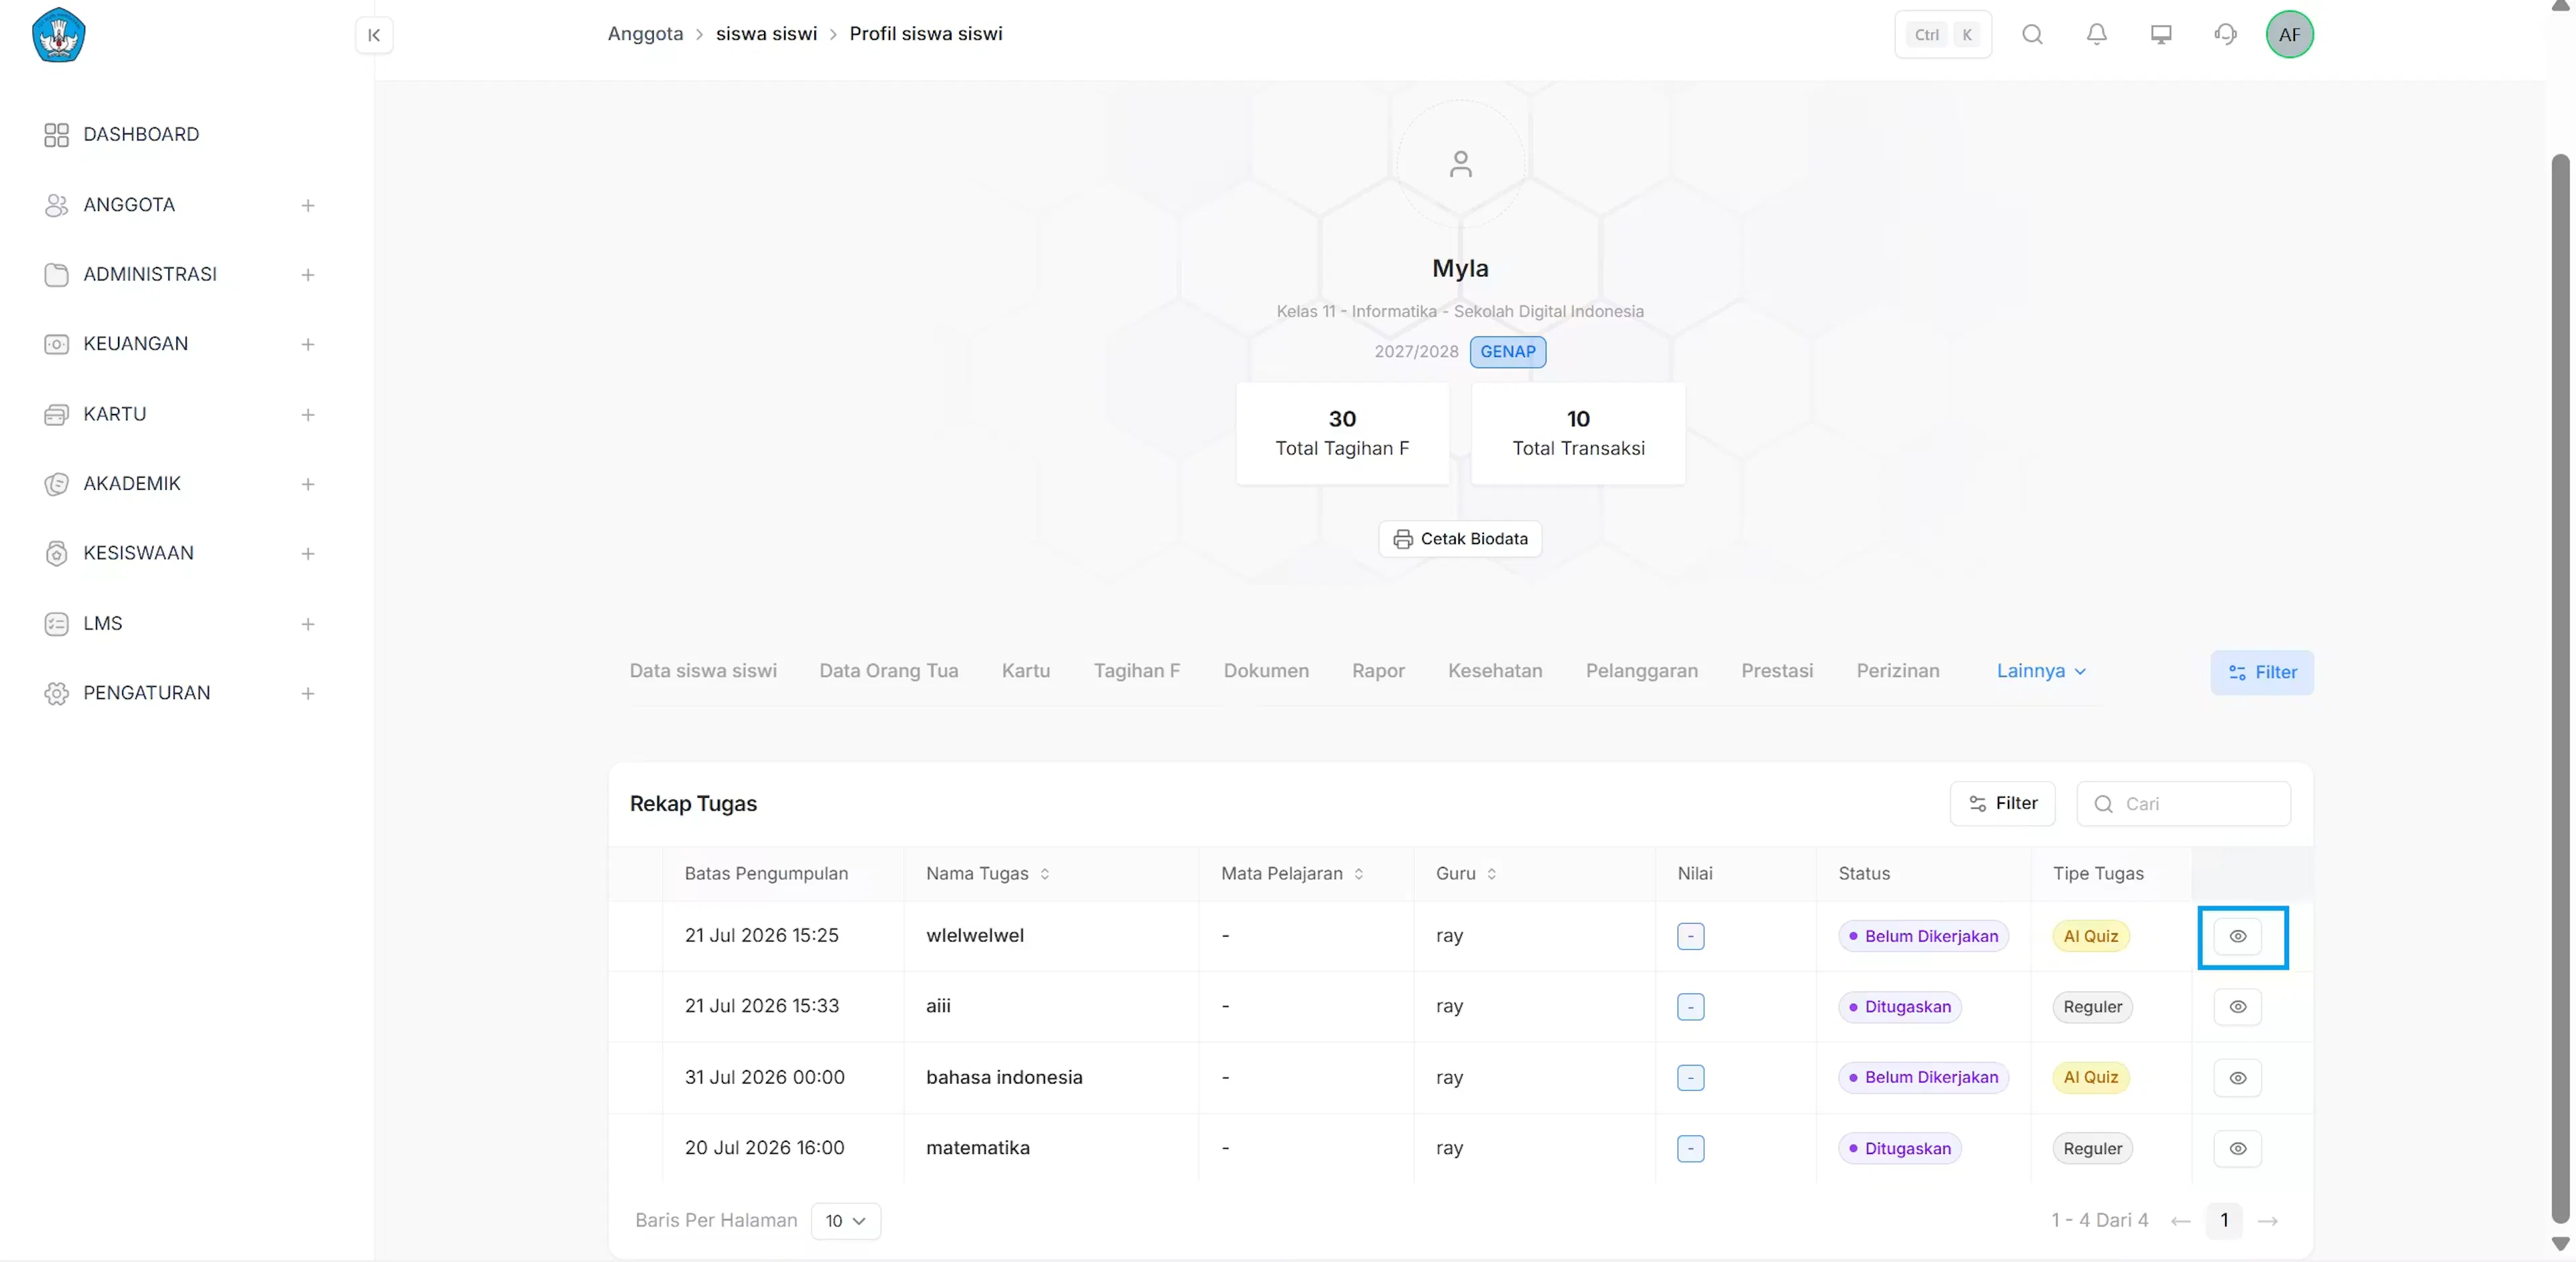
Task: Click the monitor display icon in header
Action: (x=2161, y=35)
